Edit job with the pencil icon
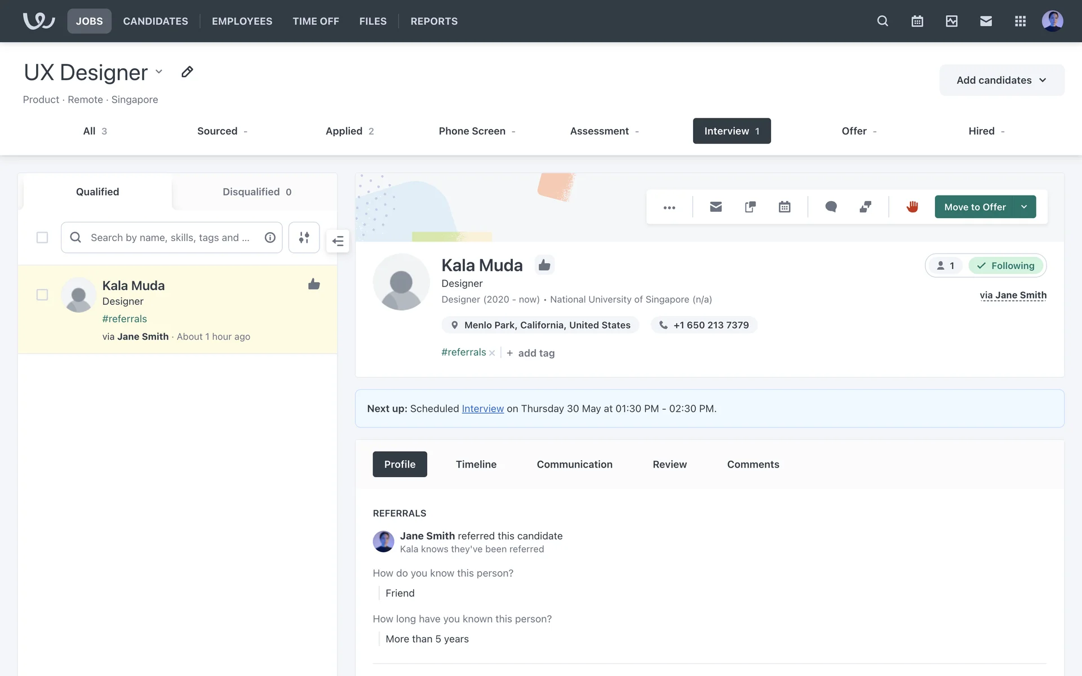The width and height of the screenshot is (1082, 676). click(x=187, y=72)
